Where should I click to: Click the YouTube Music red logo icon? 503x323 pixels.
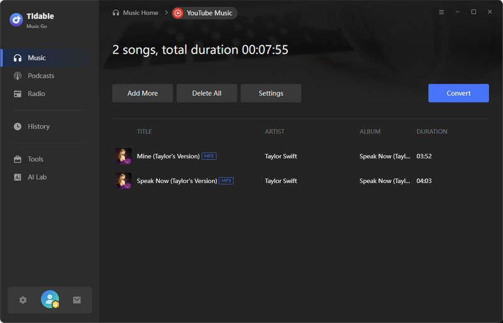[178, 13]
